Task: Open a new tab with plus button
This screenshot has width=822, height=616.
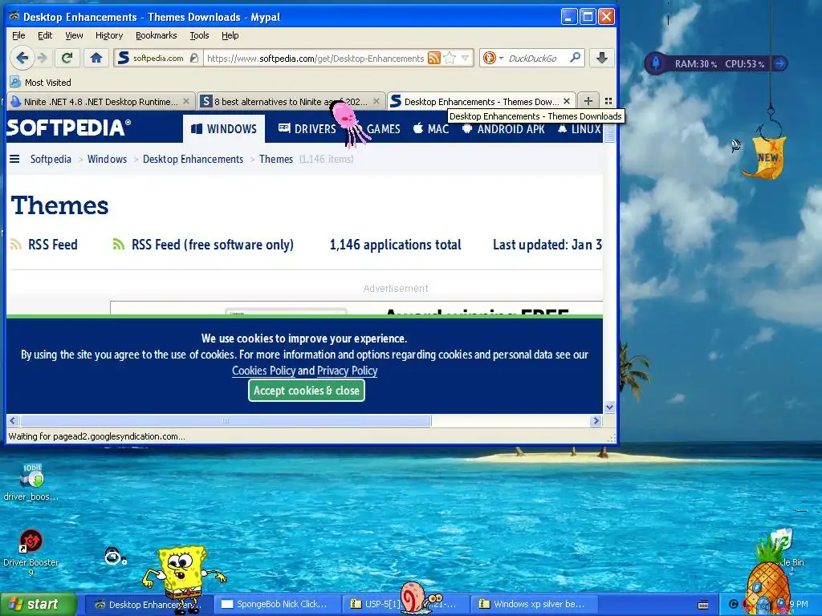Action: coord(588,101)
